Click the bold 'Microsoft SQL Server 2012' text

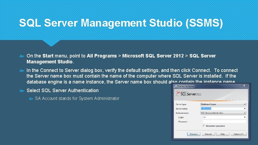pos(153,56)
